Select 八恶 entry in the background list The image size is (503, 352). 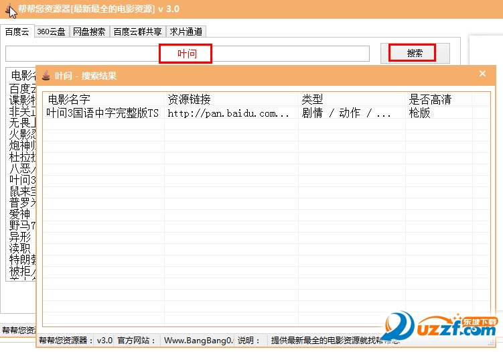click(x=22, y=168)
